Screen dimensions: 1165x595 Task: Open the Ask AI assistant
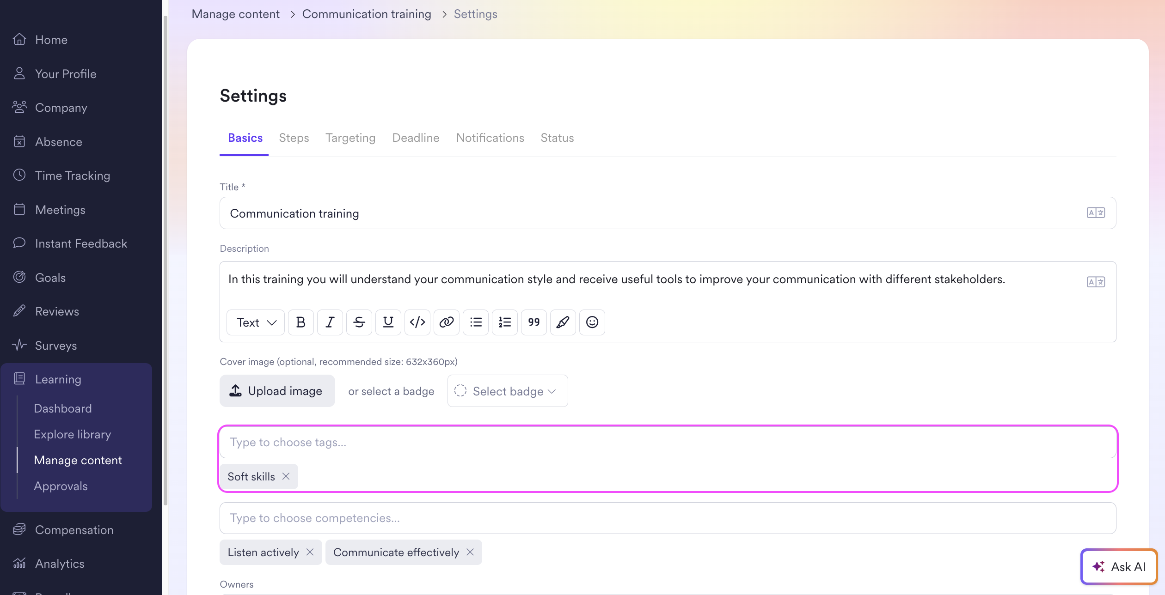click(1119, 566)
